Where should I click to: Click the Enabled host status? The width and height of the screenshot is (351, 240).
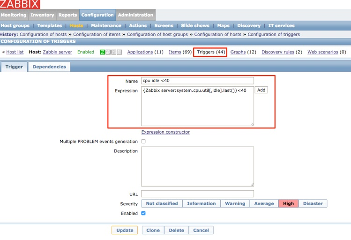point(86,52)
